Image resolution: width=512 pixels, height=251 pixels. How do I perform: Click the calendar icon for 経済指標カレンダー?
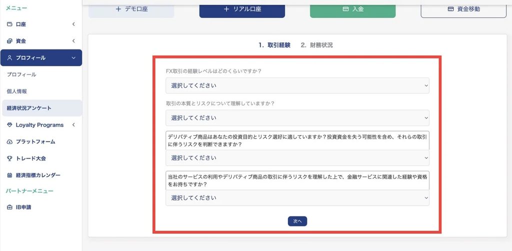(x=9, y=175)
